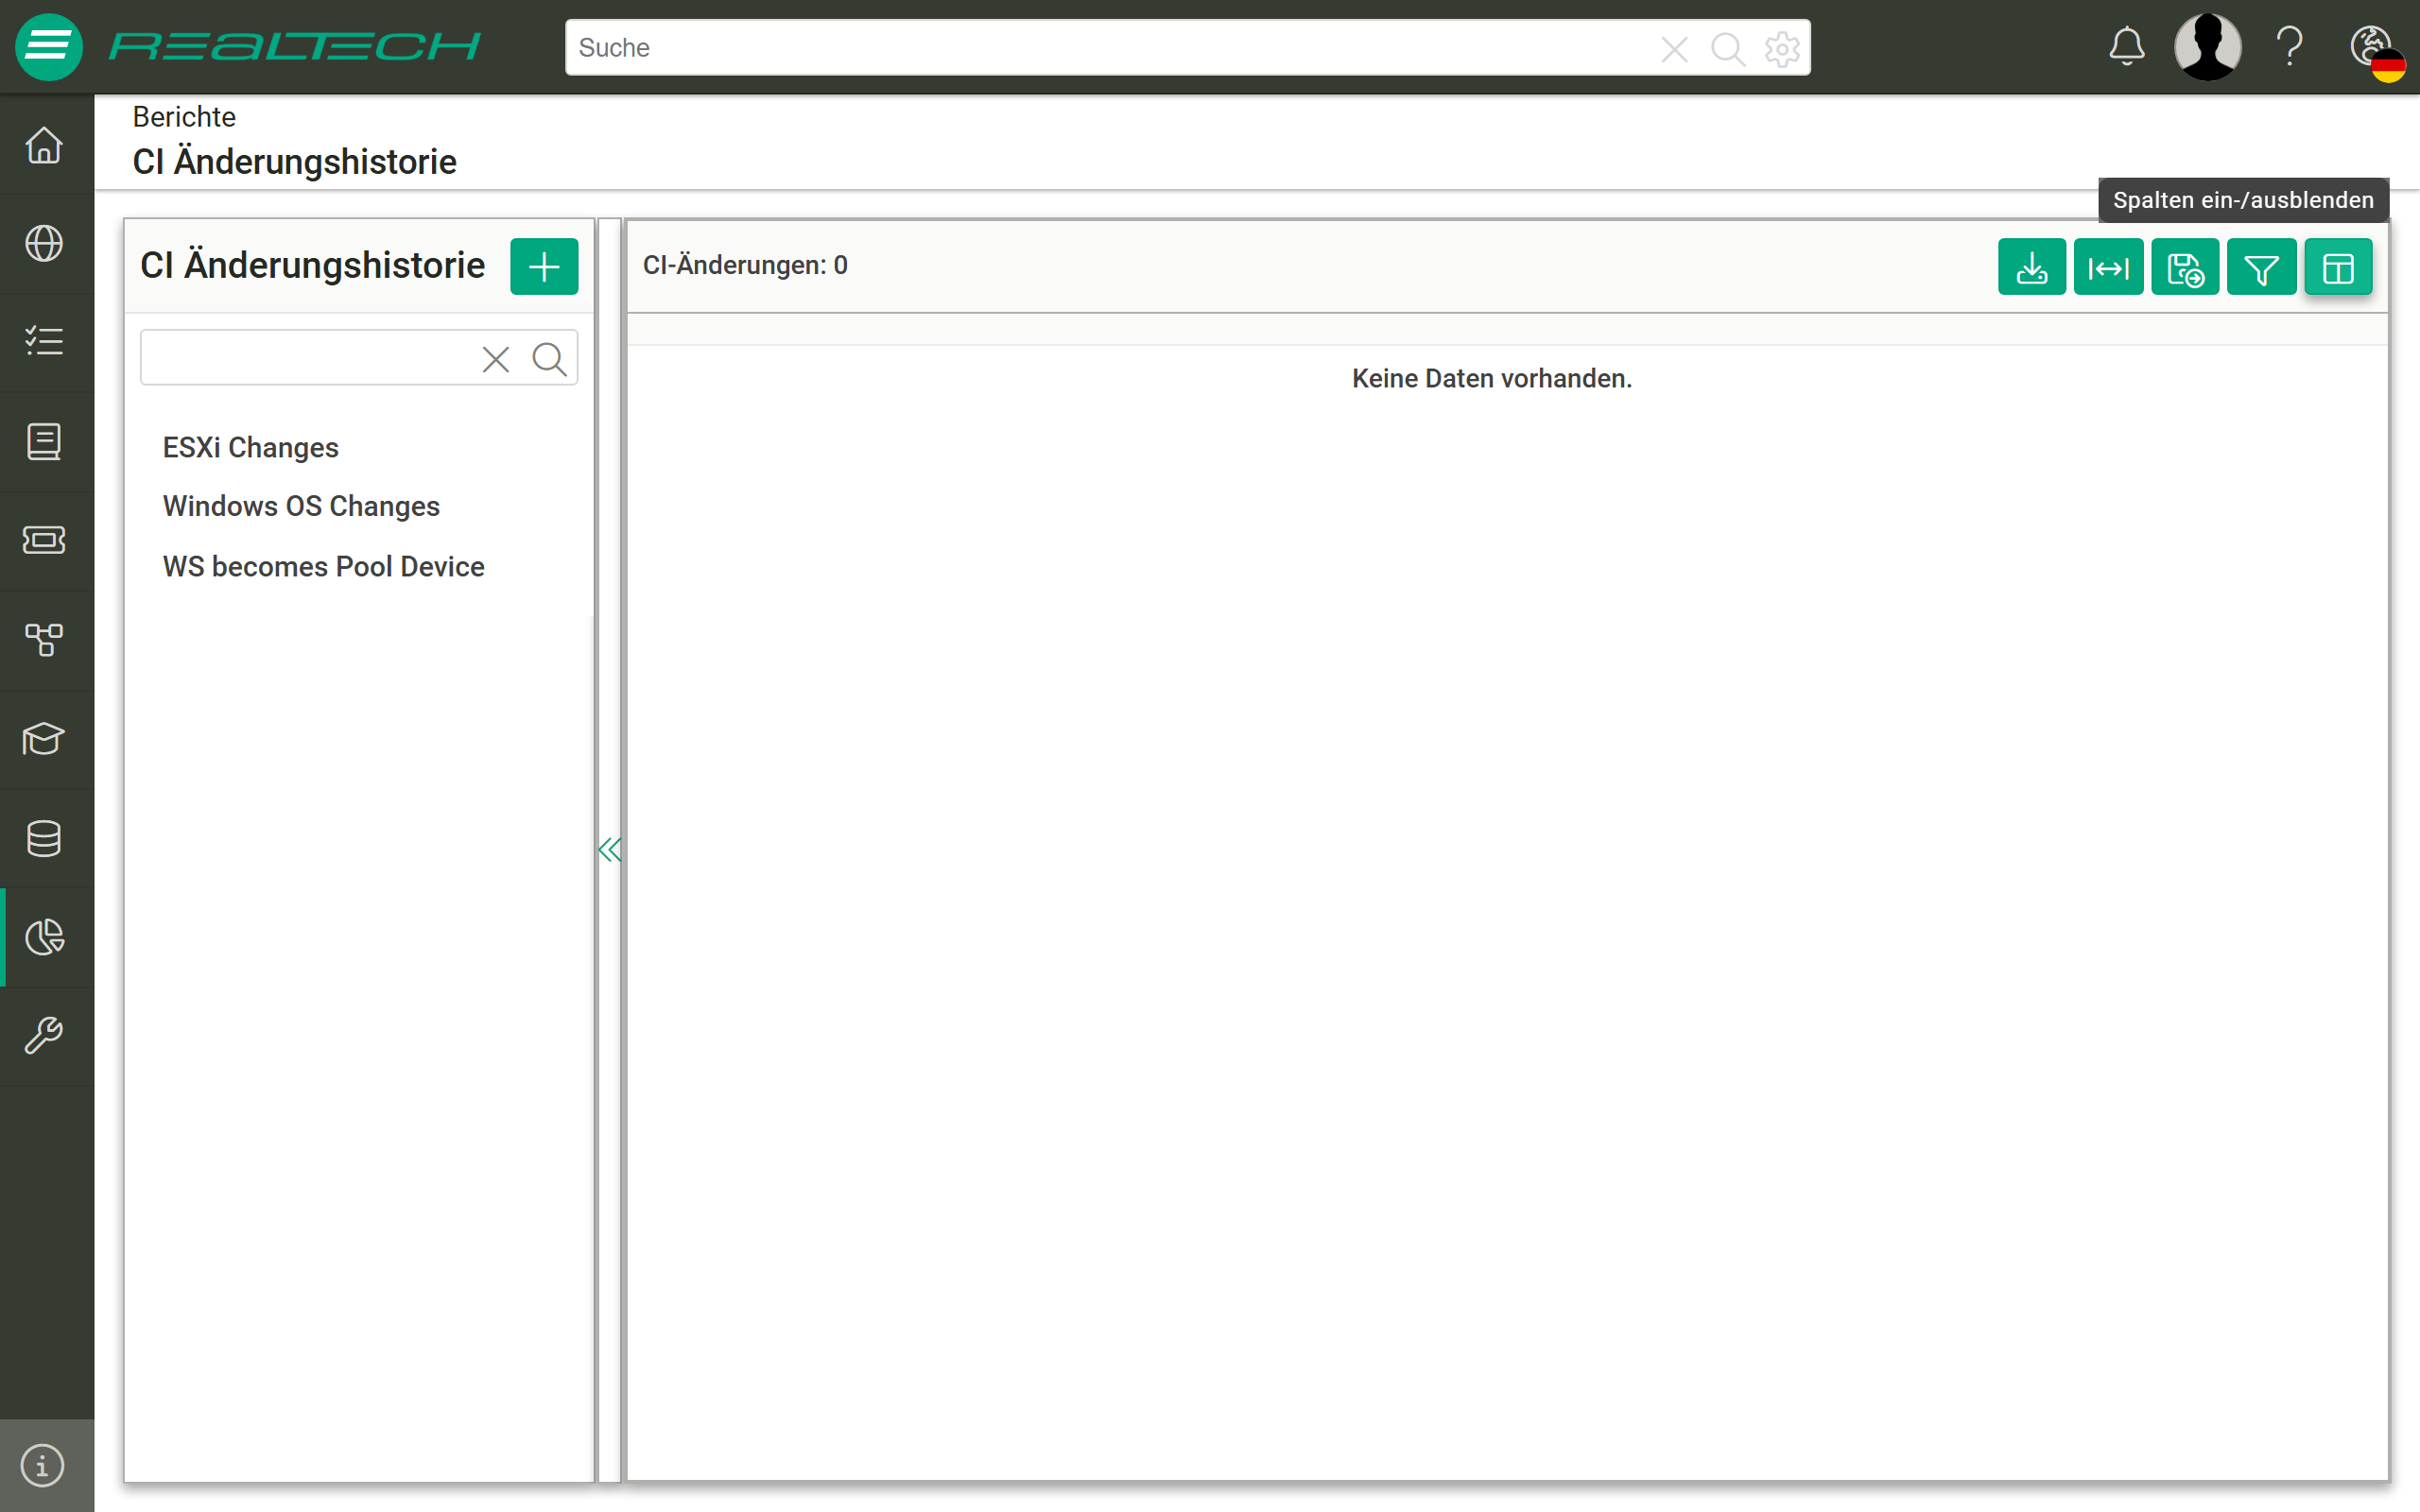The width and height of the screenshot is (2420, 1512).
Task: Click the 'CI-Änderungen: 0' counter
Action: tap(745, 265)
